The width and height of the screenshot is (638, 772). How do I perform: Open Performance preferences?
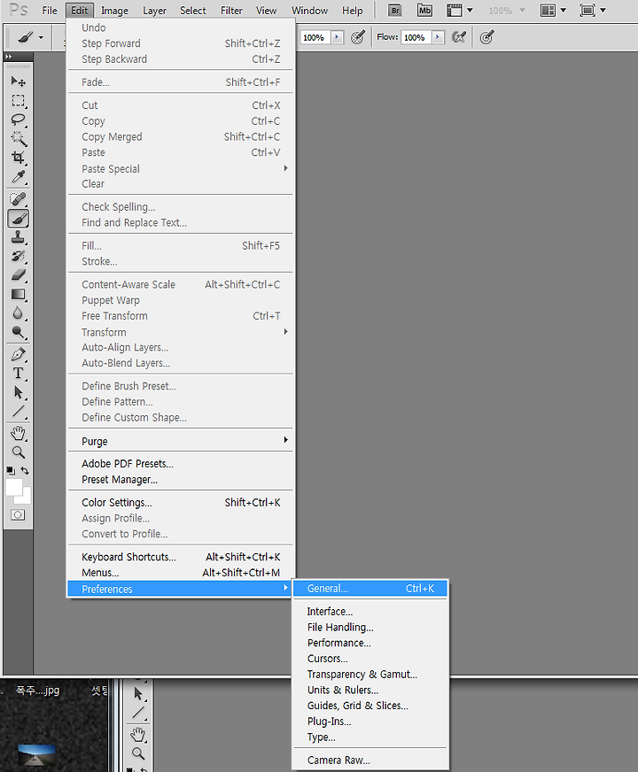click(x=370, y=643)
